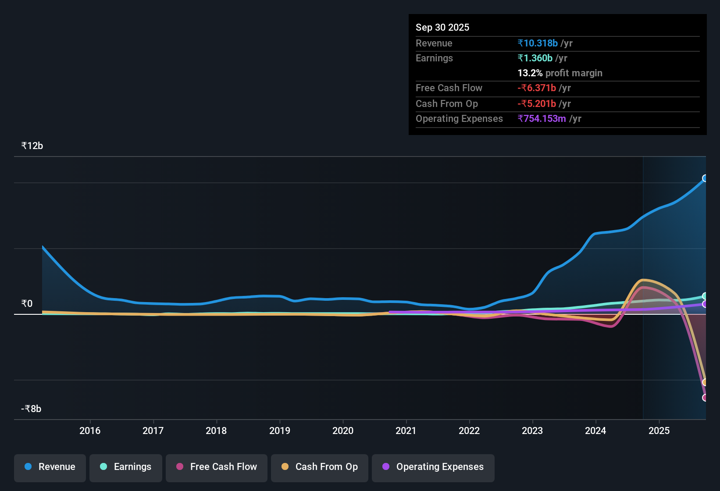720x491 pixels.
Task: Disable Operating Expenses in the legend
Action: 433,467
